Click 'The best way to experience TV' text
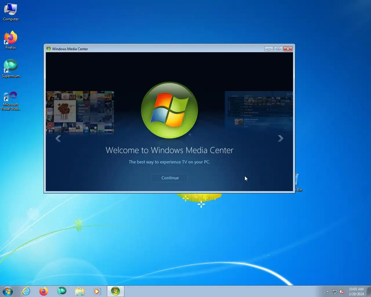The image size is (371, 297). coord(169,162)
